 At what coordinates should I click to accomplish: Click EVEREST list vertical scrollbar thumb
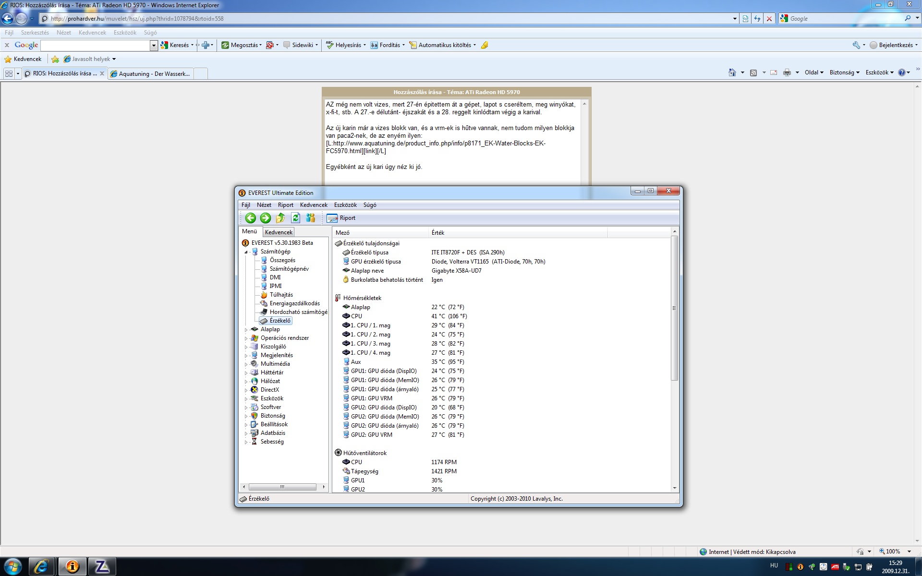click(674, 308)
